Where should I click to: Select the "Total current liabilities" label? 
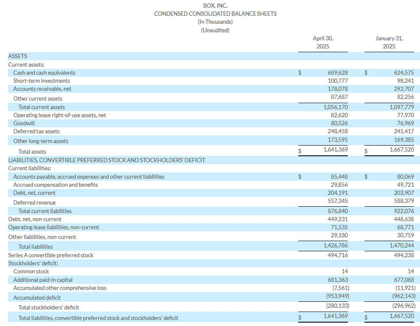click(45, 211)
